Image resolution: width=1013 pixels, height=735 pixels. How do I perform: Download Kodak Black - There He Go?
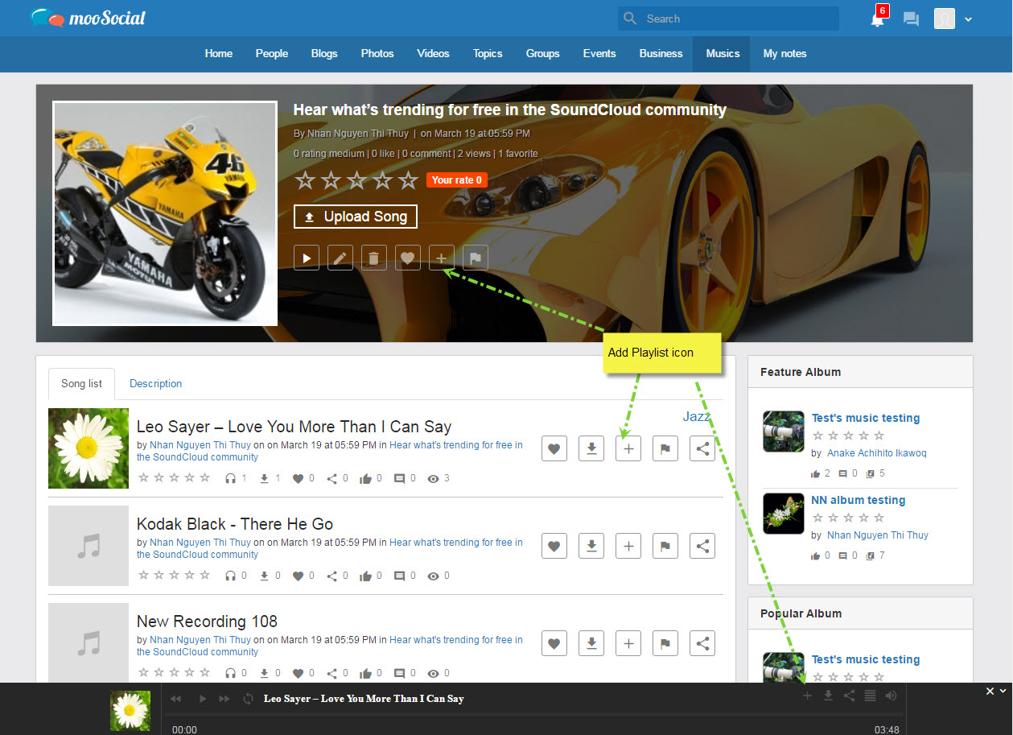click(x=591, y=546)
